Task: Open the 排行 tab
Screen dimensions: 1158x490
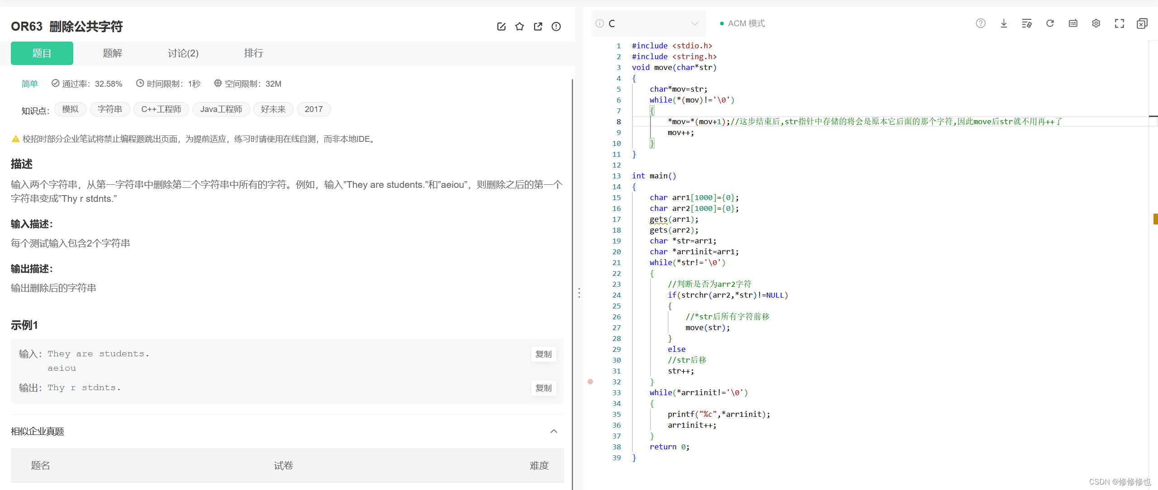Action: pyautogui.click(x=253, y=53)
